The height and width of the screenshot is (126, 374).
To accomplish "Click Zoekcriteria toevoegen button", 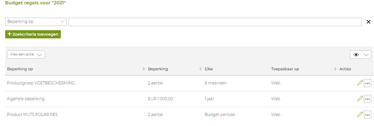I will tap(33, 34).
